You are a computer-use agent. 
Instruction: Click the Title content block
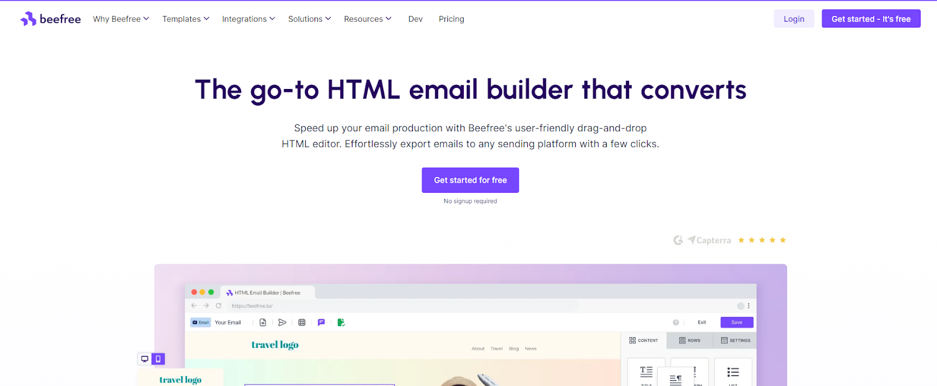click(x=646, y=373)
